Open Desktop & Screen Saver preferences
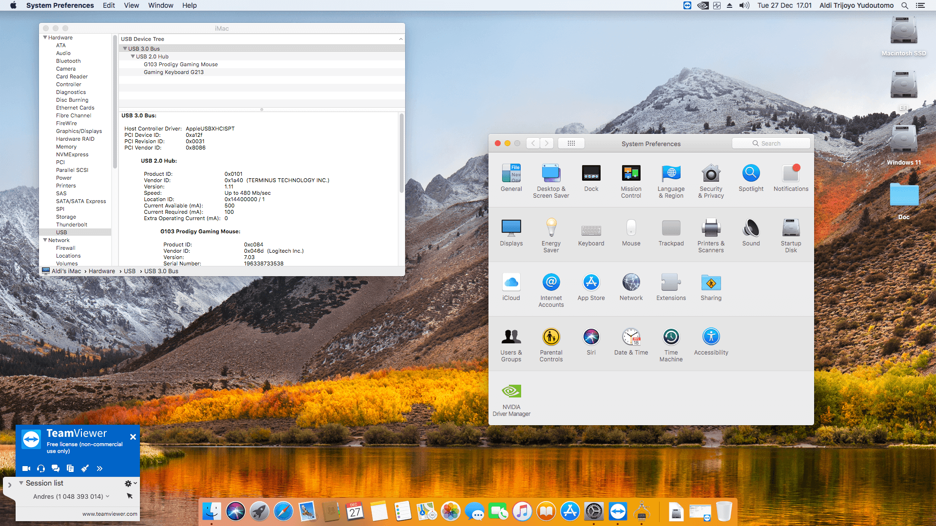Screen dimensions: 936x526 [551, 181]
